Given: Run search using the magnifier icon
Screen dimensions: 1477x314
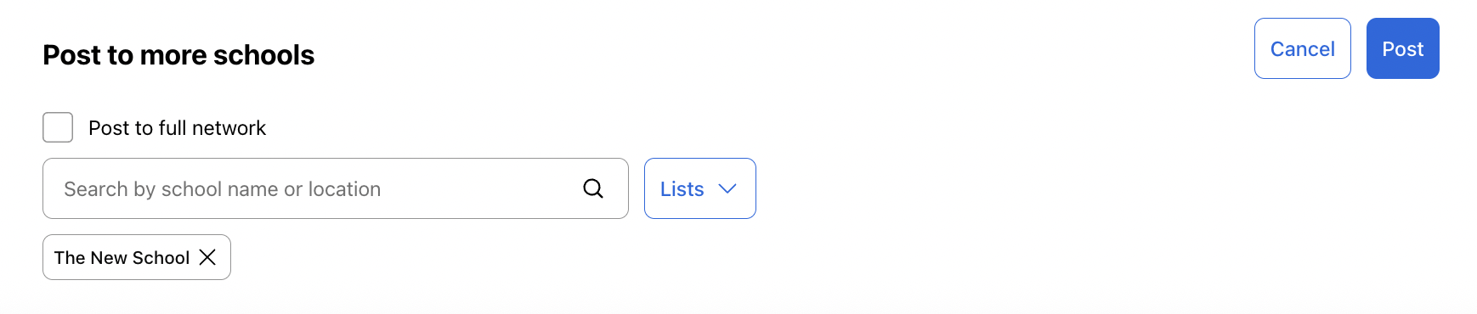Looking at the screenshot, I should pyautogui.click(x=593, y=188).
